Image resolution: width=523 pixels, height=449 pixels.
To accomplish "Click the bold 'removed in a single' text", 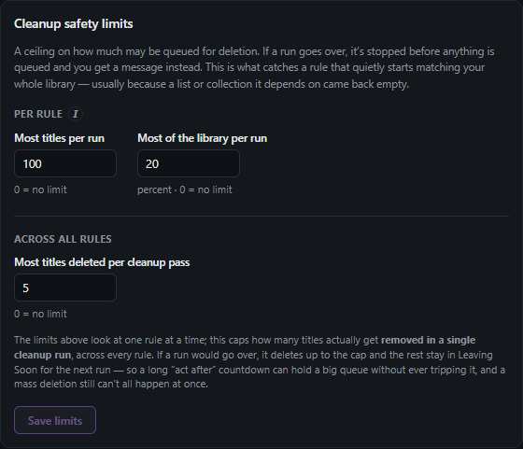I will pyautogui.click(x=429, y=340).
